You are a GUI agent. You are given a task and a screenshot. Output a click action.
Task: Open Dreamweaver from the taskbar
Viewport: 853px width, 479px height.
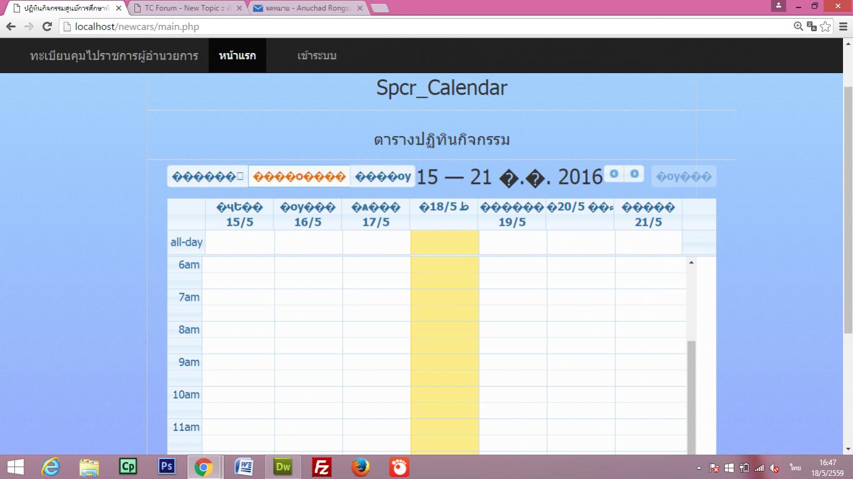(x=282, y=467)
